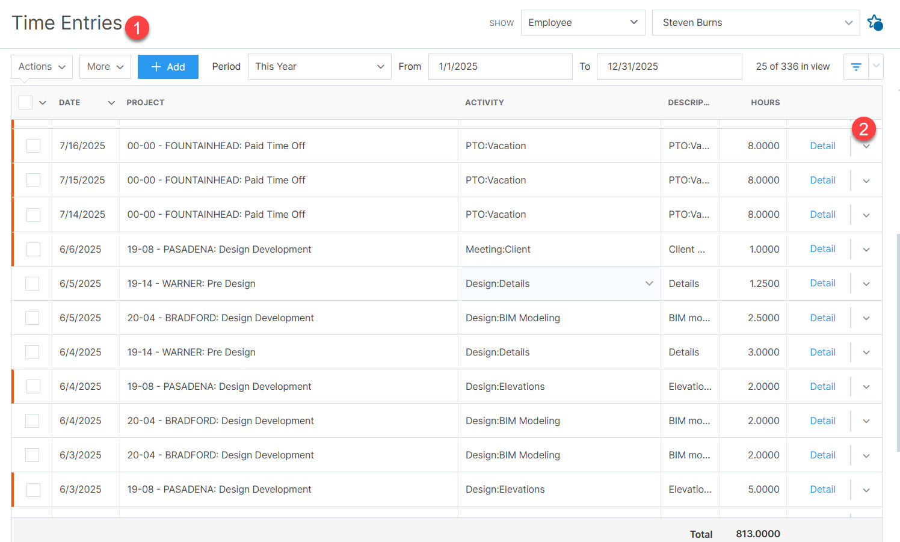The height and width of the screenshot is (542, 900).
Task: Check the 6/4/2025 WARNER row checkbox
Action: (32, 352)
